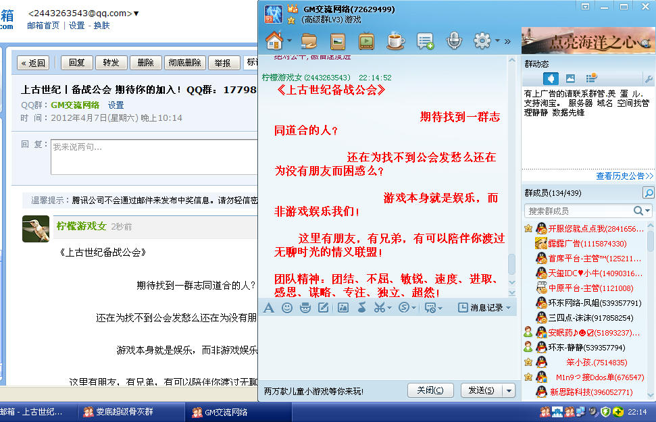656x422 pixels.
Task: Select the list tab in 群动态
Action: pos(591,78)
